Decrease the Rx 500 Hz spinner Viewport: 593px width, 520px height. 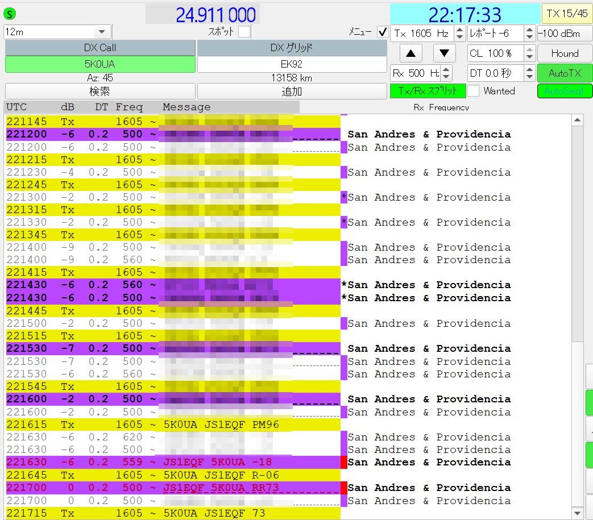point(446,76)
